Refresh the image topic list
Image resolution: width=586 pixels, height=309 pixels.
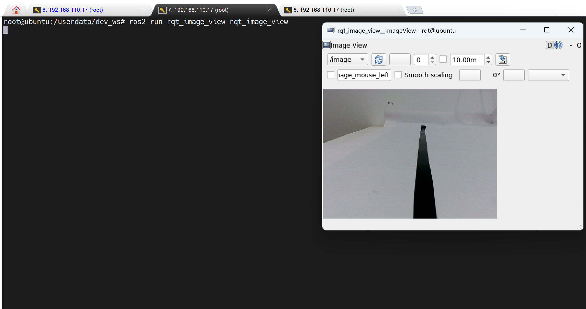pyautogui.click(x=379, y=60)
